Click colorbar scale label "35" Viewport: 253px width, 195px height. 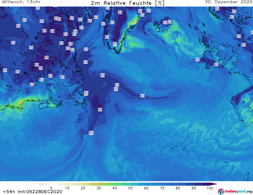(99, 188)
